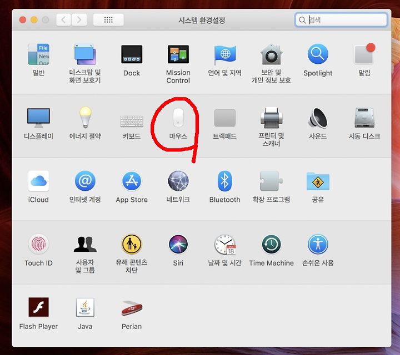Go back with the left arrow button
The height and width of the screenshot is (355, 400).
pos(63,19)
